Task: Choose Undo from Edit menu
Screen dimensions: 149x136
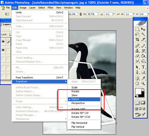Action: (x=40, y=12)
